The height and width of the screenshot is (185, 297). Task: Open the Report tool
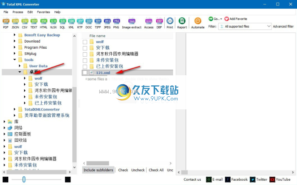pos(182,23)
